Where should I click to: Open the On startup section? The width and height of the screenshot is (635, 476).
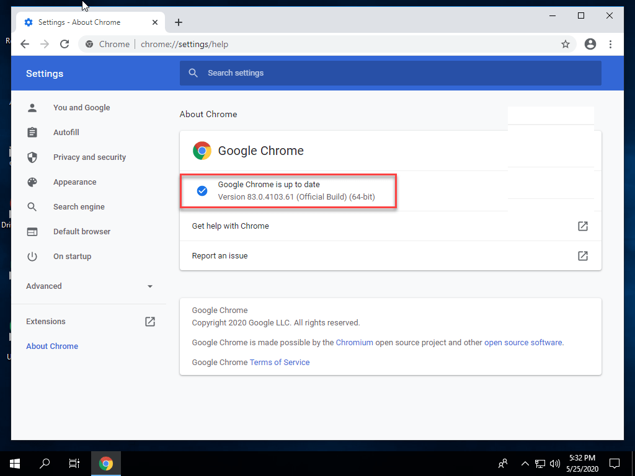72,256
